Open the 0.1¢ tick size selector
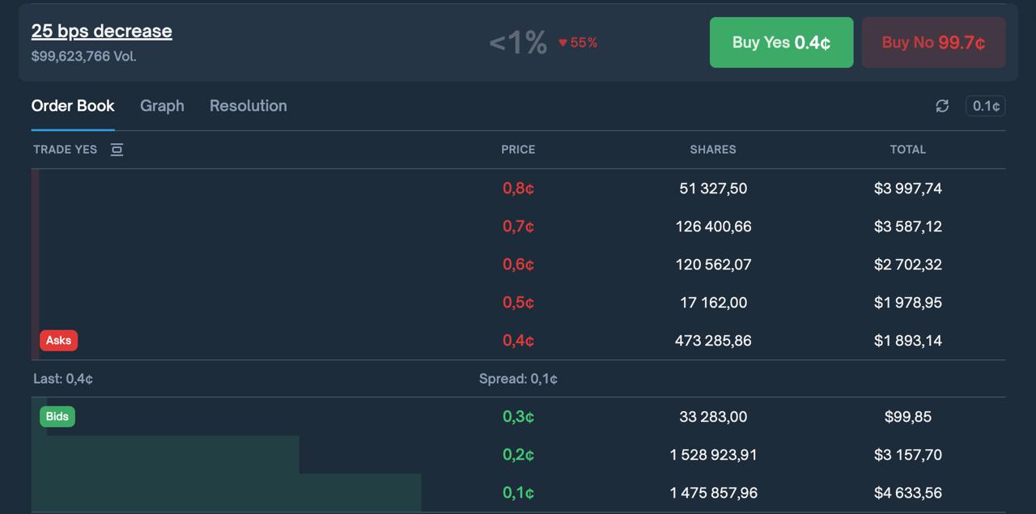Screen dimensions: 1036x514 tap(985, 106)
